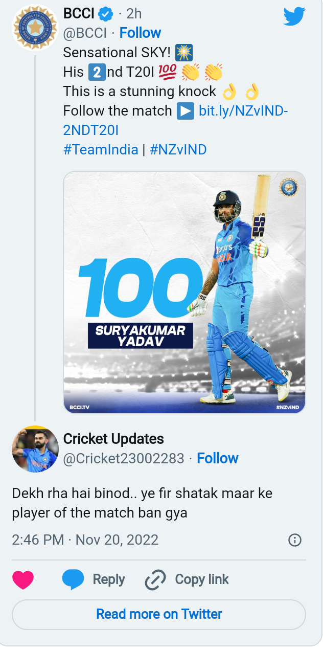Open the BCCI display name
The height and width of the screenshot is (650, 323).
coord(79,14)
